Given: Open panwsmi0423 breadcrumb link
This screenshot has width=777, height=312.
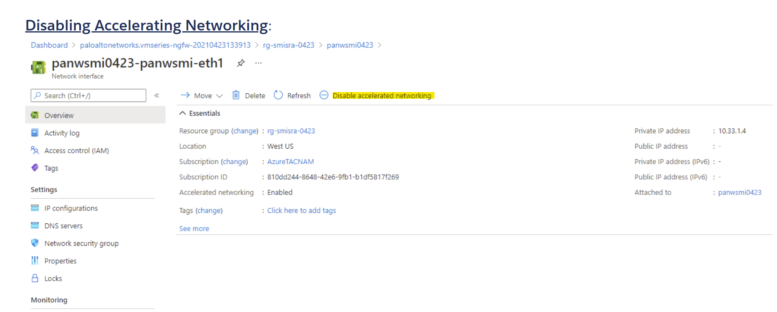Looking at the screenshot, I should click(350, 45).
